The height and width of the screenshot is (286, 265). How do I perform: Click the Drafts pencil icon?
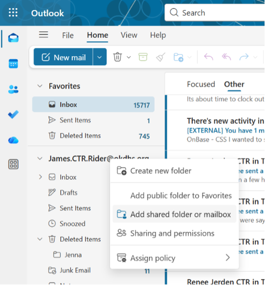pos(52,193)
